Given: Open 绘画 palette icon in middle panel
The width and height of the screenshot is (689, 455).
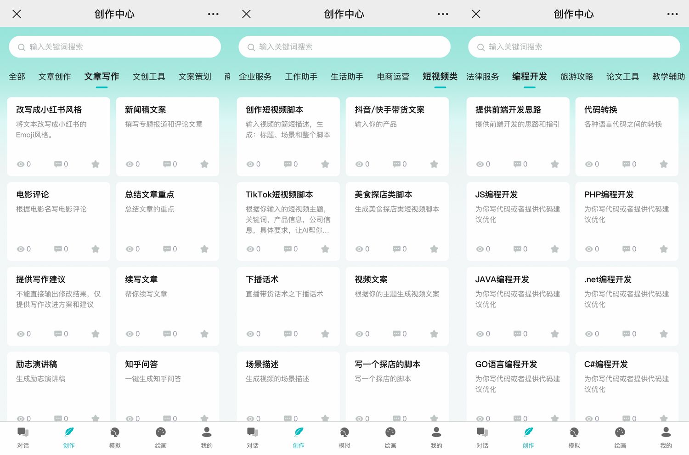Looking at the screenshot, I should (x=390, y=432).
